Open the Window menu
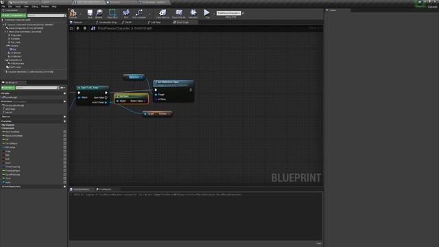Viewport: 439px width, 247px height. pos(45,6)
